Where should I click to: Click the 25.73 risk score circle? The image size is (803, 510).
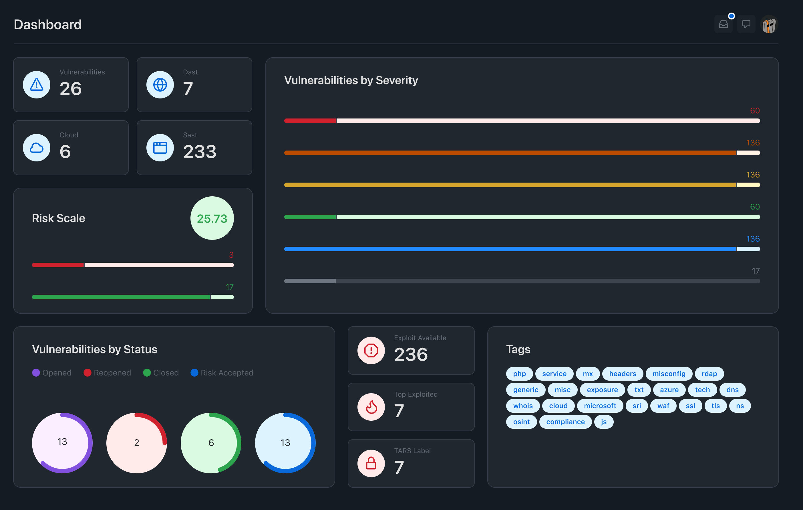click(212, 218)
